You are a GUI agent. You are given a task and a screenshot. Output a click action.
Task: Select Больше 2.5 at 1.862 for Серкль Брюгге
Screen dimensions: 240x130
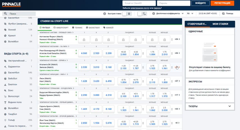[x=152, y=109]
